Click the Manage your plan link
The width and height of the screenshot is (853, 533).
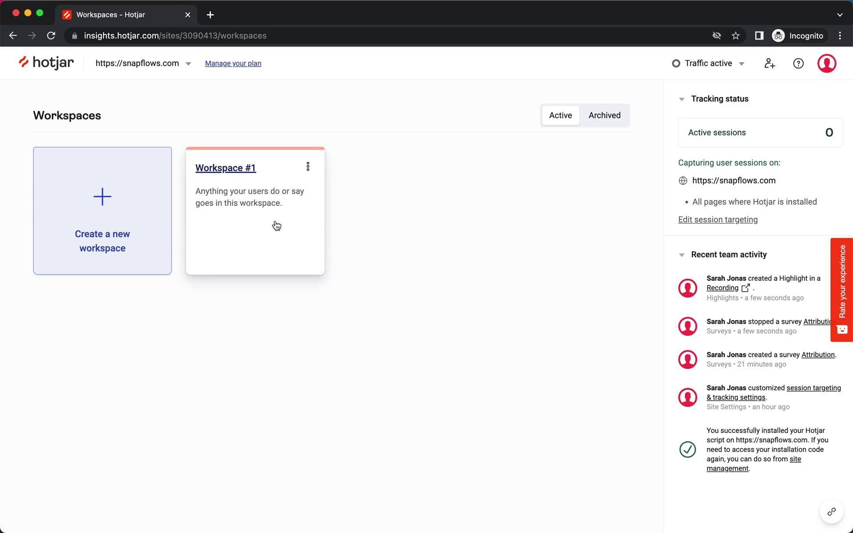(x=233, y=64)
